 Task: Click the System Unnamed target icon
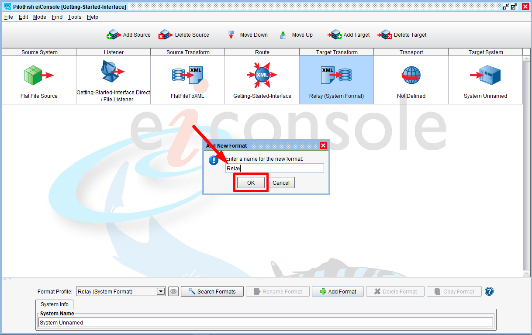[485, 76]
